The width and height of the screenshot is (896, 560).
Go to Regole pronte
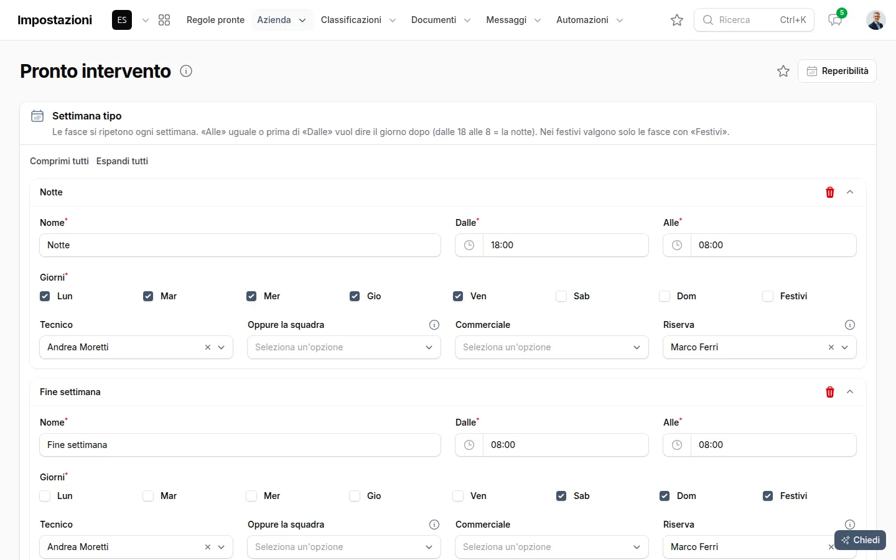215,20
